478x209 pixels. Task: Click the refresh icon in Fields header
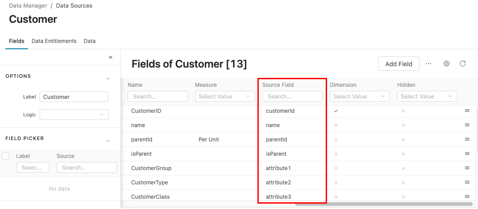pos(463,64)
